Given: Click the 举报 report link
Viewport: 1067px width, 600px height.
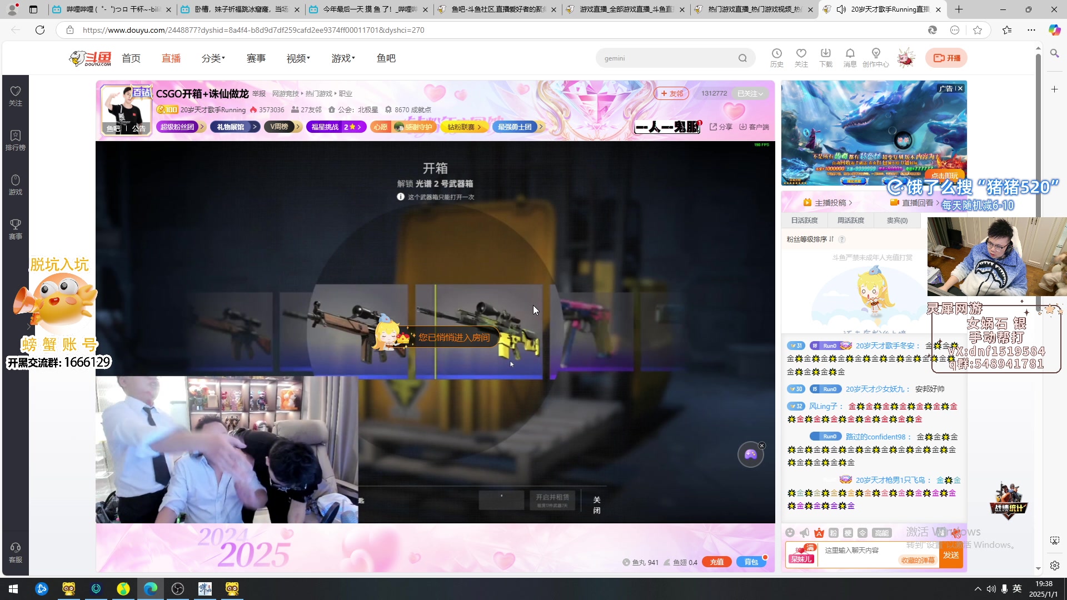Looking at the screenshot, I should coord(259,94).
